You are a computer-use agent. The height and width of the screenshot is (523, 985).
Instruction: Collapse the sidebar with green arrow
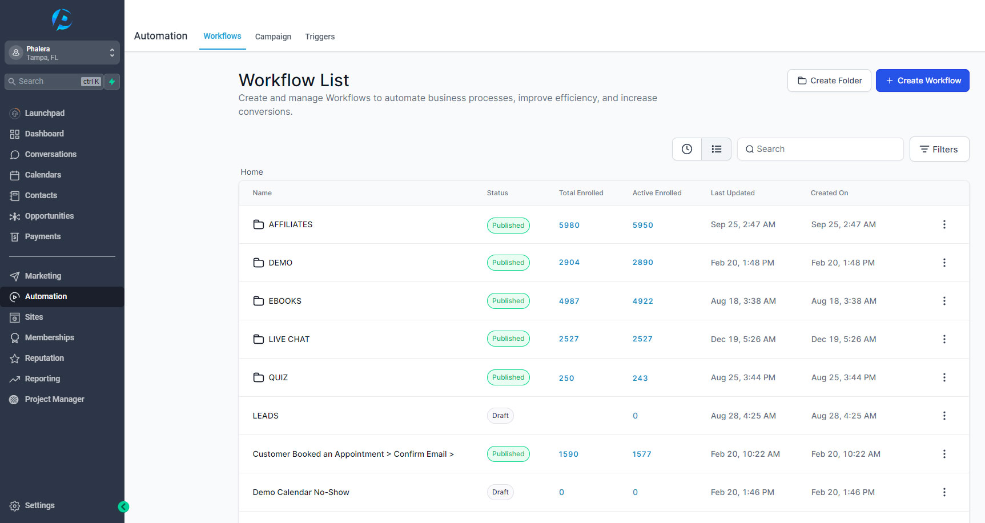(123, 507)
